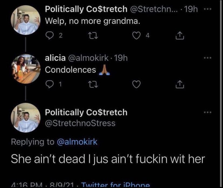Like alicia's Condolences tweet

(137, 85)
